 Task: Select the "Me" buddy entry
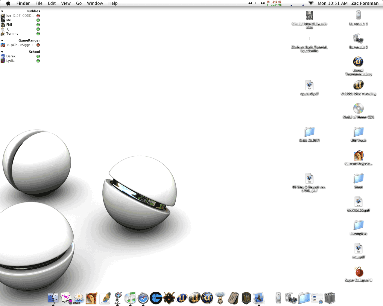pyautogui.click(x=20, y=20)
